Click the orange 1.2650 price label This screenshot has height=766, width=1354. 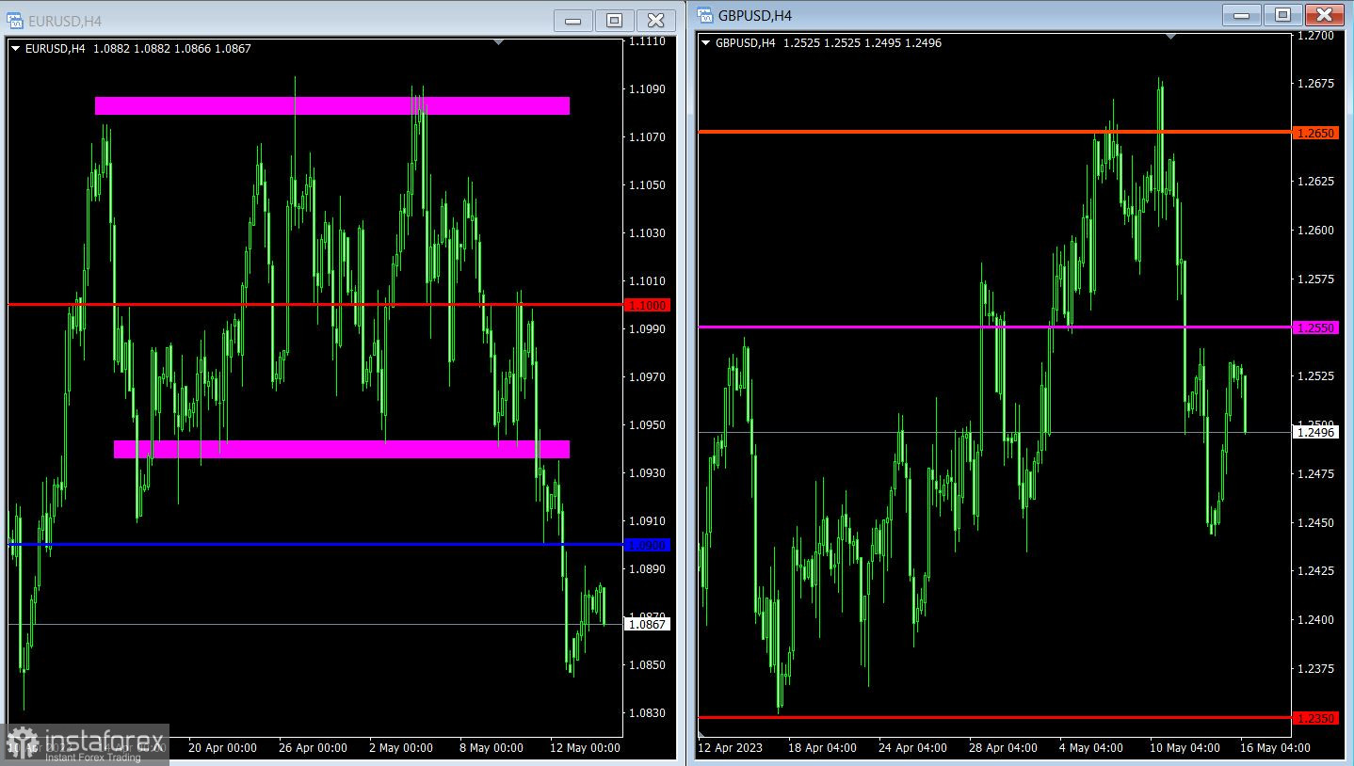pos(1316,133)
